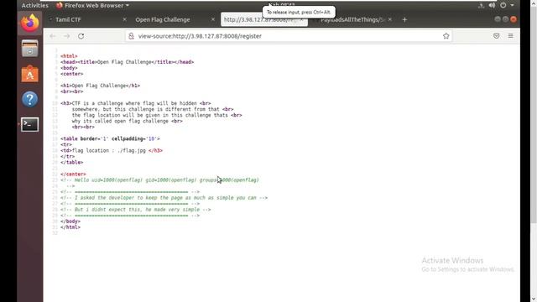Go forward to next page
Image resolution: width=537 pixels, height=302 pixels.
(66, 36)
